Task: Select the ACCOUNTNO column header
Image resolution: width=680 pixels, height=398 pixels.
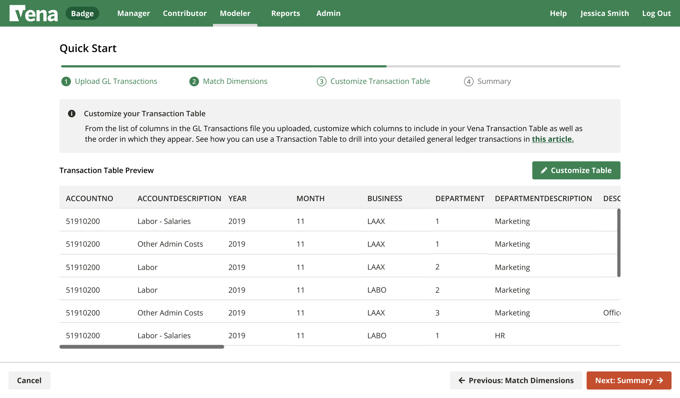Action: pyautogui.click(x=89, y=198)
